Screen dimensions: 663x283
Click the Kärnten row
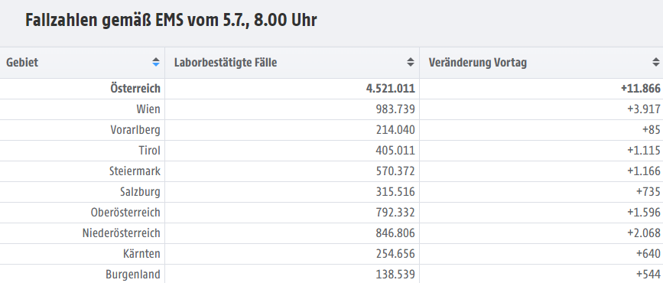[x=332, y=254]
